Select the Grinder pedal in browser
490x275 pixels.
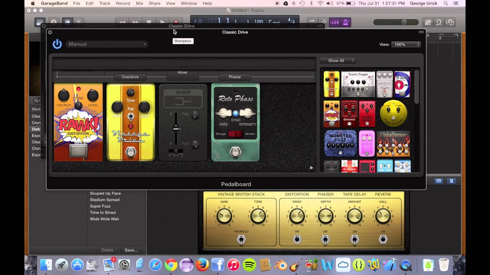pos(385,84)
